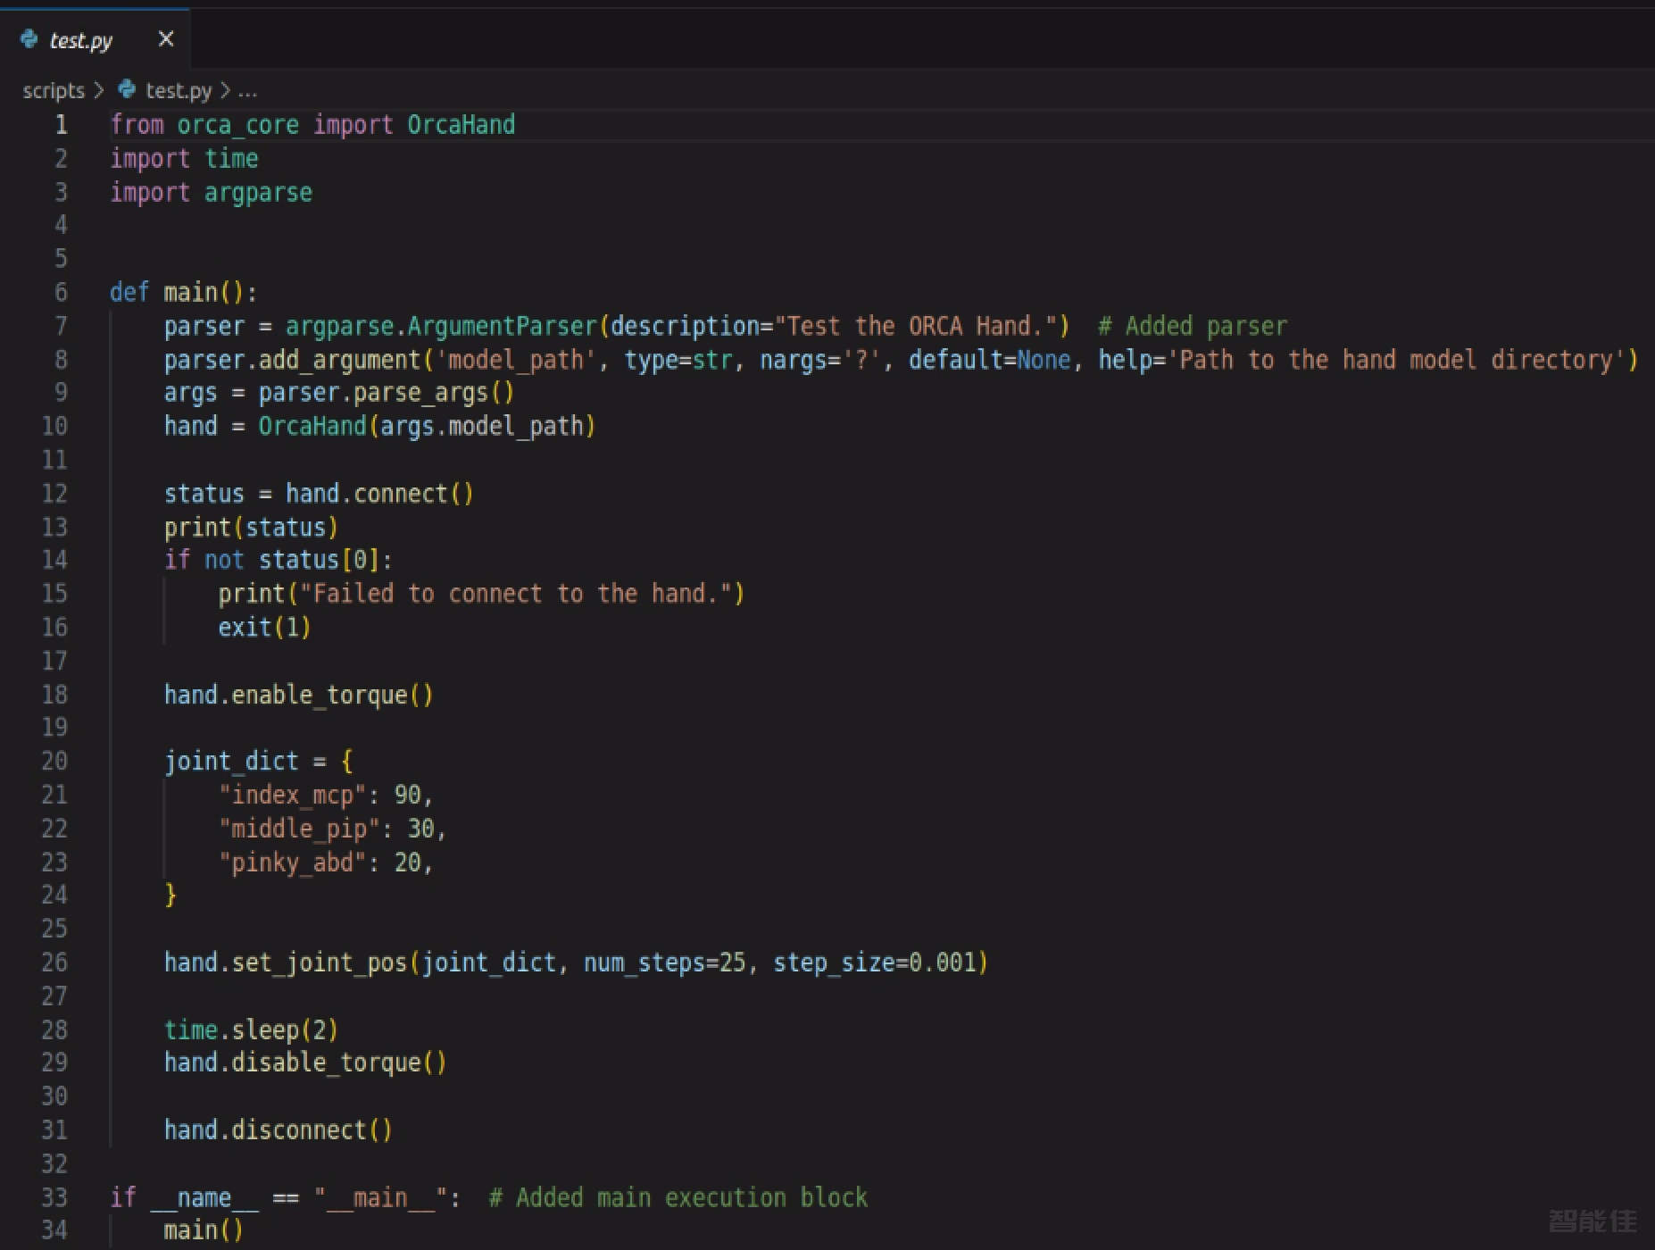1655x1250 pixels.
Task: Click the hand.disconnect() call
Action: pyautogui.click(x=278, y=1130)
